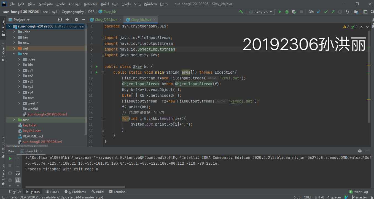Expand the new folder in project tree

14,43
